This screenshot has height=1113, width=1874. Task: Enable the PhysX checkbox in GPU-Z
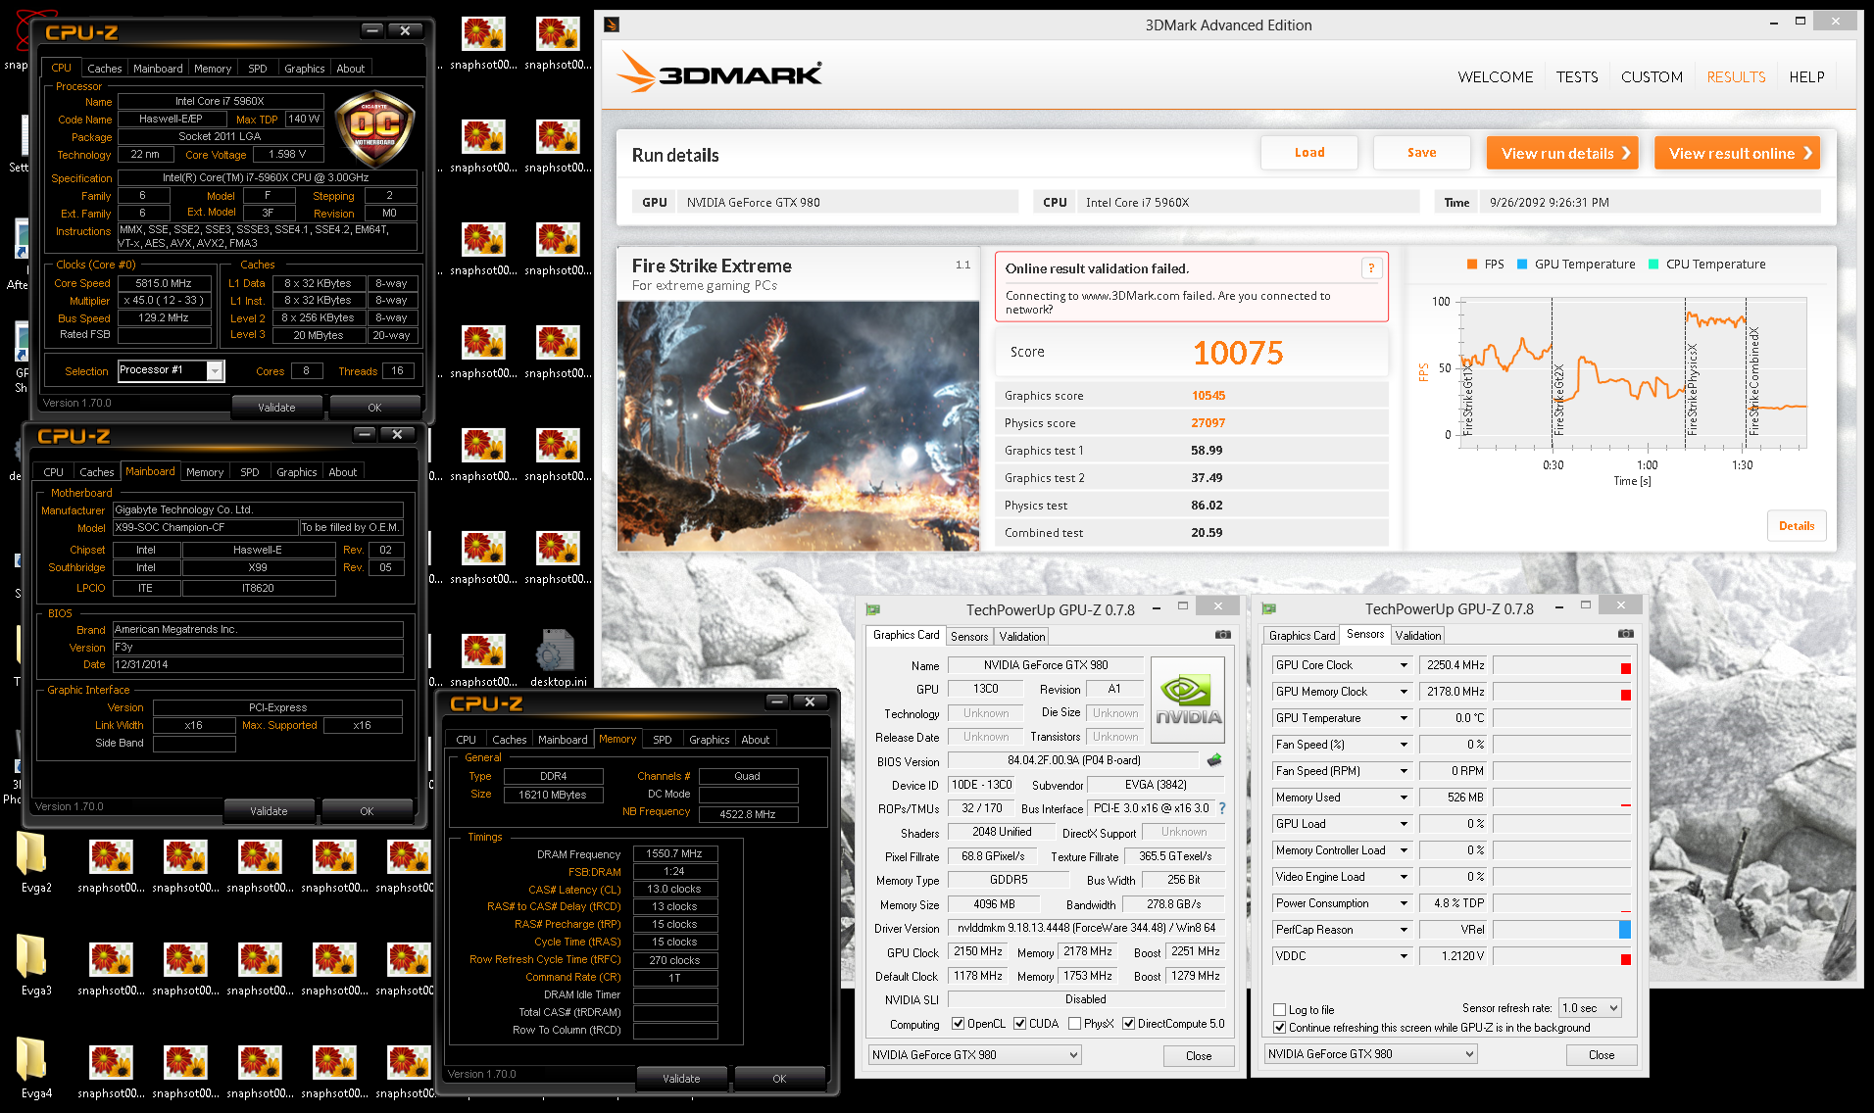[x=1075, y=1024]
